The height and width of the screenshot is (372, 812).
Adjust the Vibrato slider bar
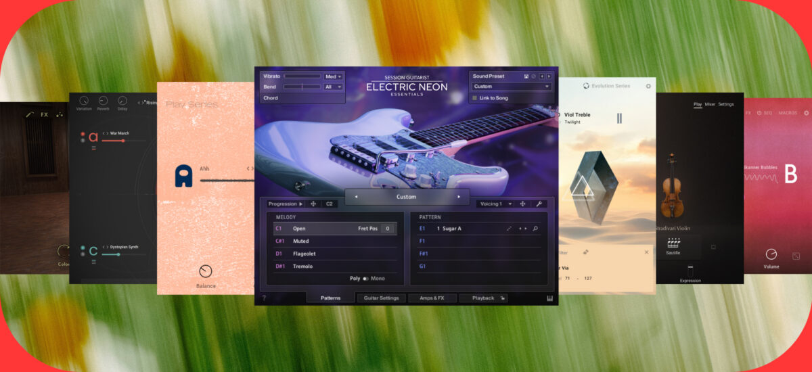click(x=302, y=76)
